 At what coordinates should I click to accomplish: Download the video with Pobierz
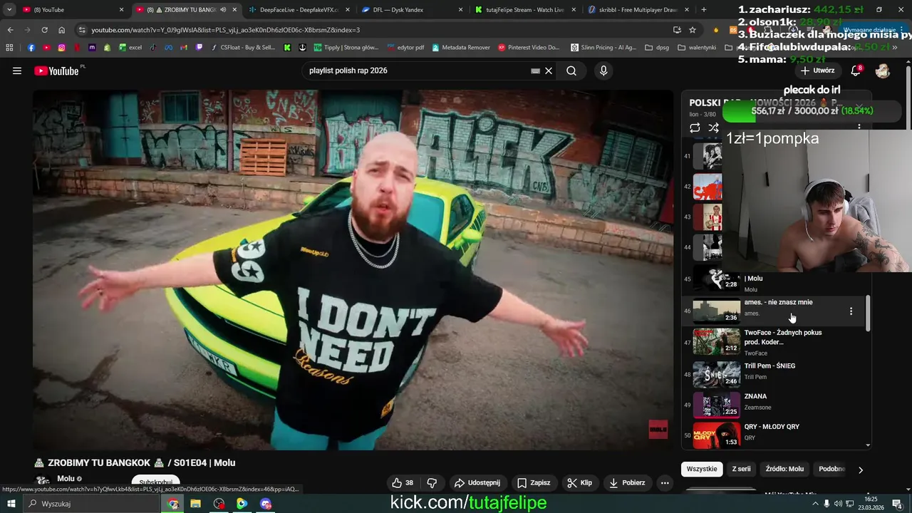(628, 482)
